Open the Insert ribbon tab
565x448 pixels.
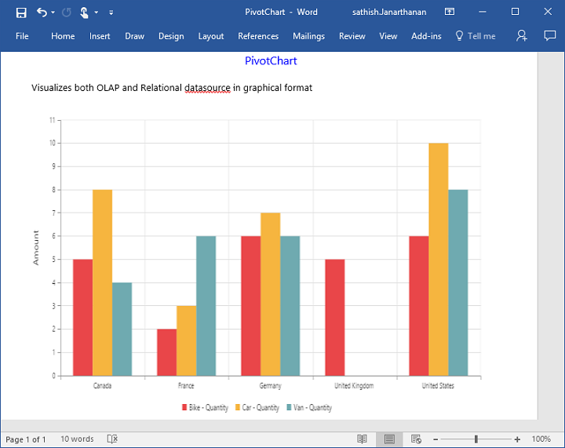[x=100, y=36]
